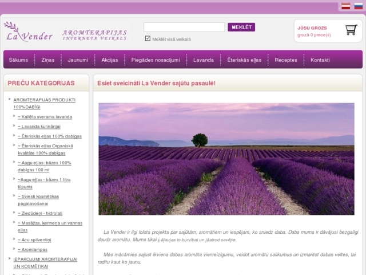This screenshot has height=275, width=366.
Task: Open the Ziņas menu item
Action: click(48, 60)
